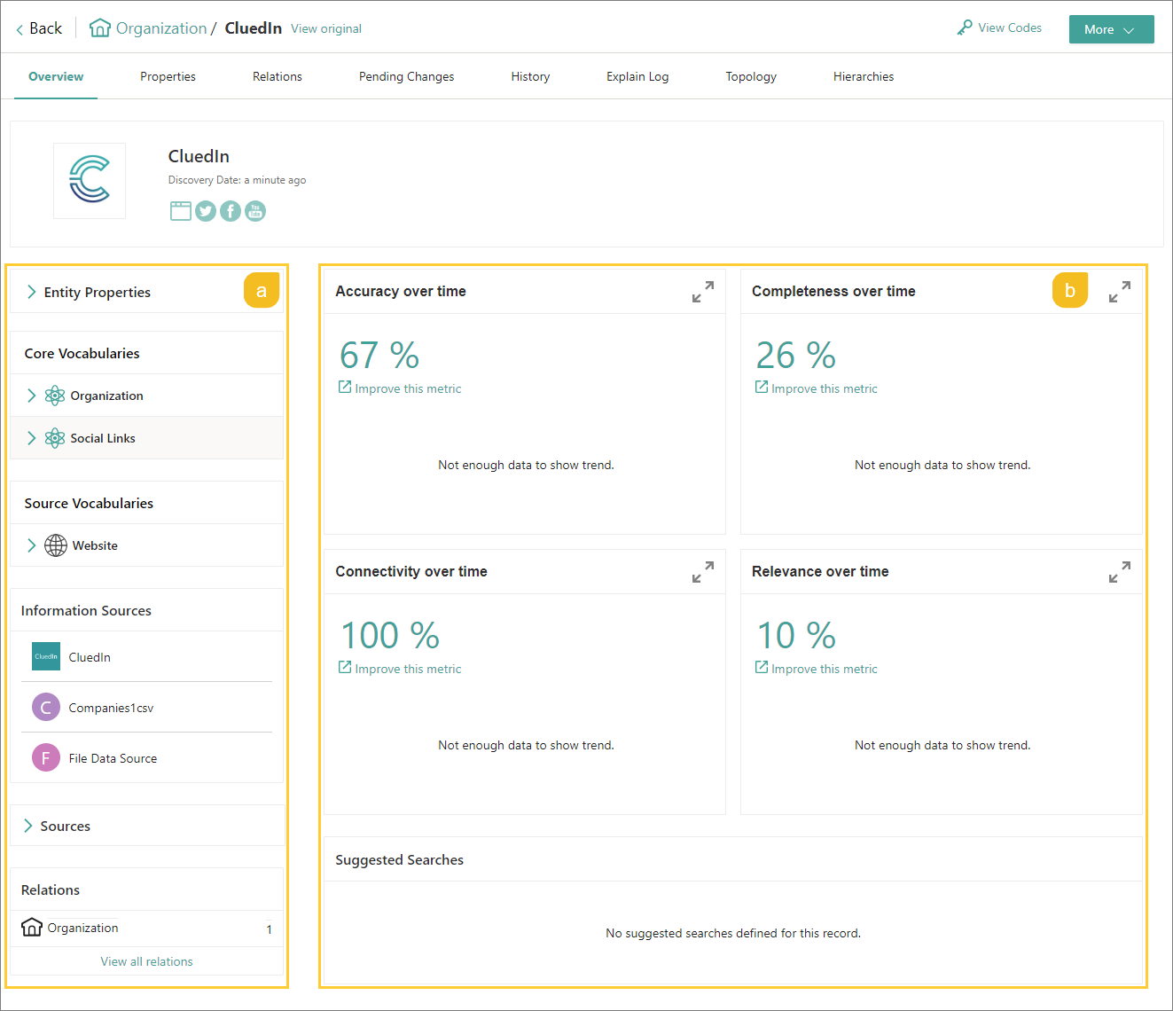
Task: Expand the Relevance over time chart
Action: point(1120,572)
